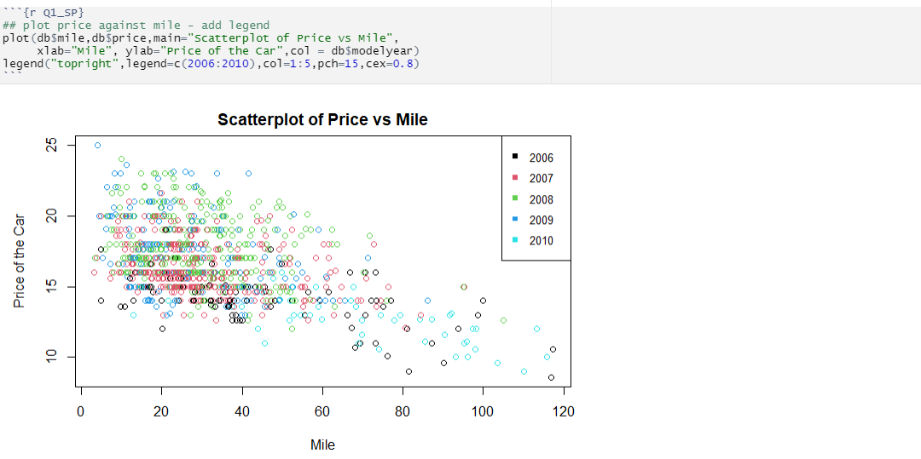Click the 120 tick label on the x-axis
The width and height of the screenshot is (921, 459).
point(564,411)
